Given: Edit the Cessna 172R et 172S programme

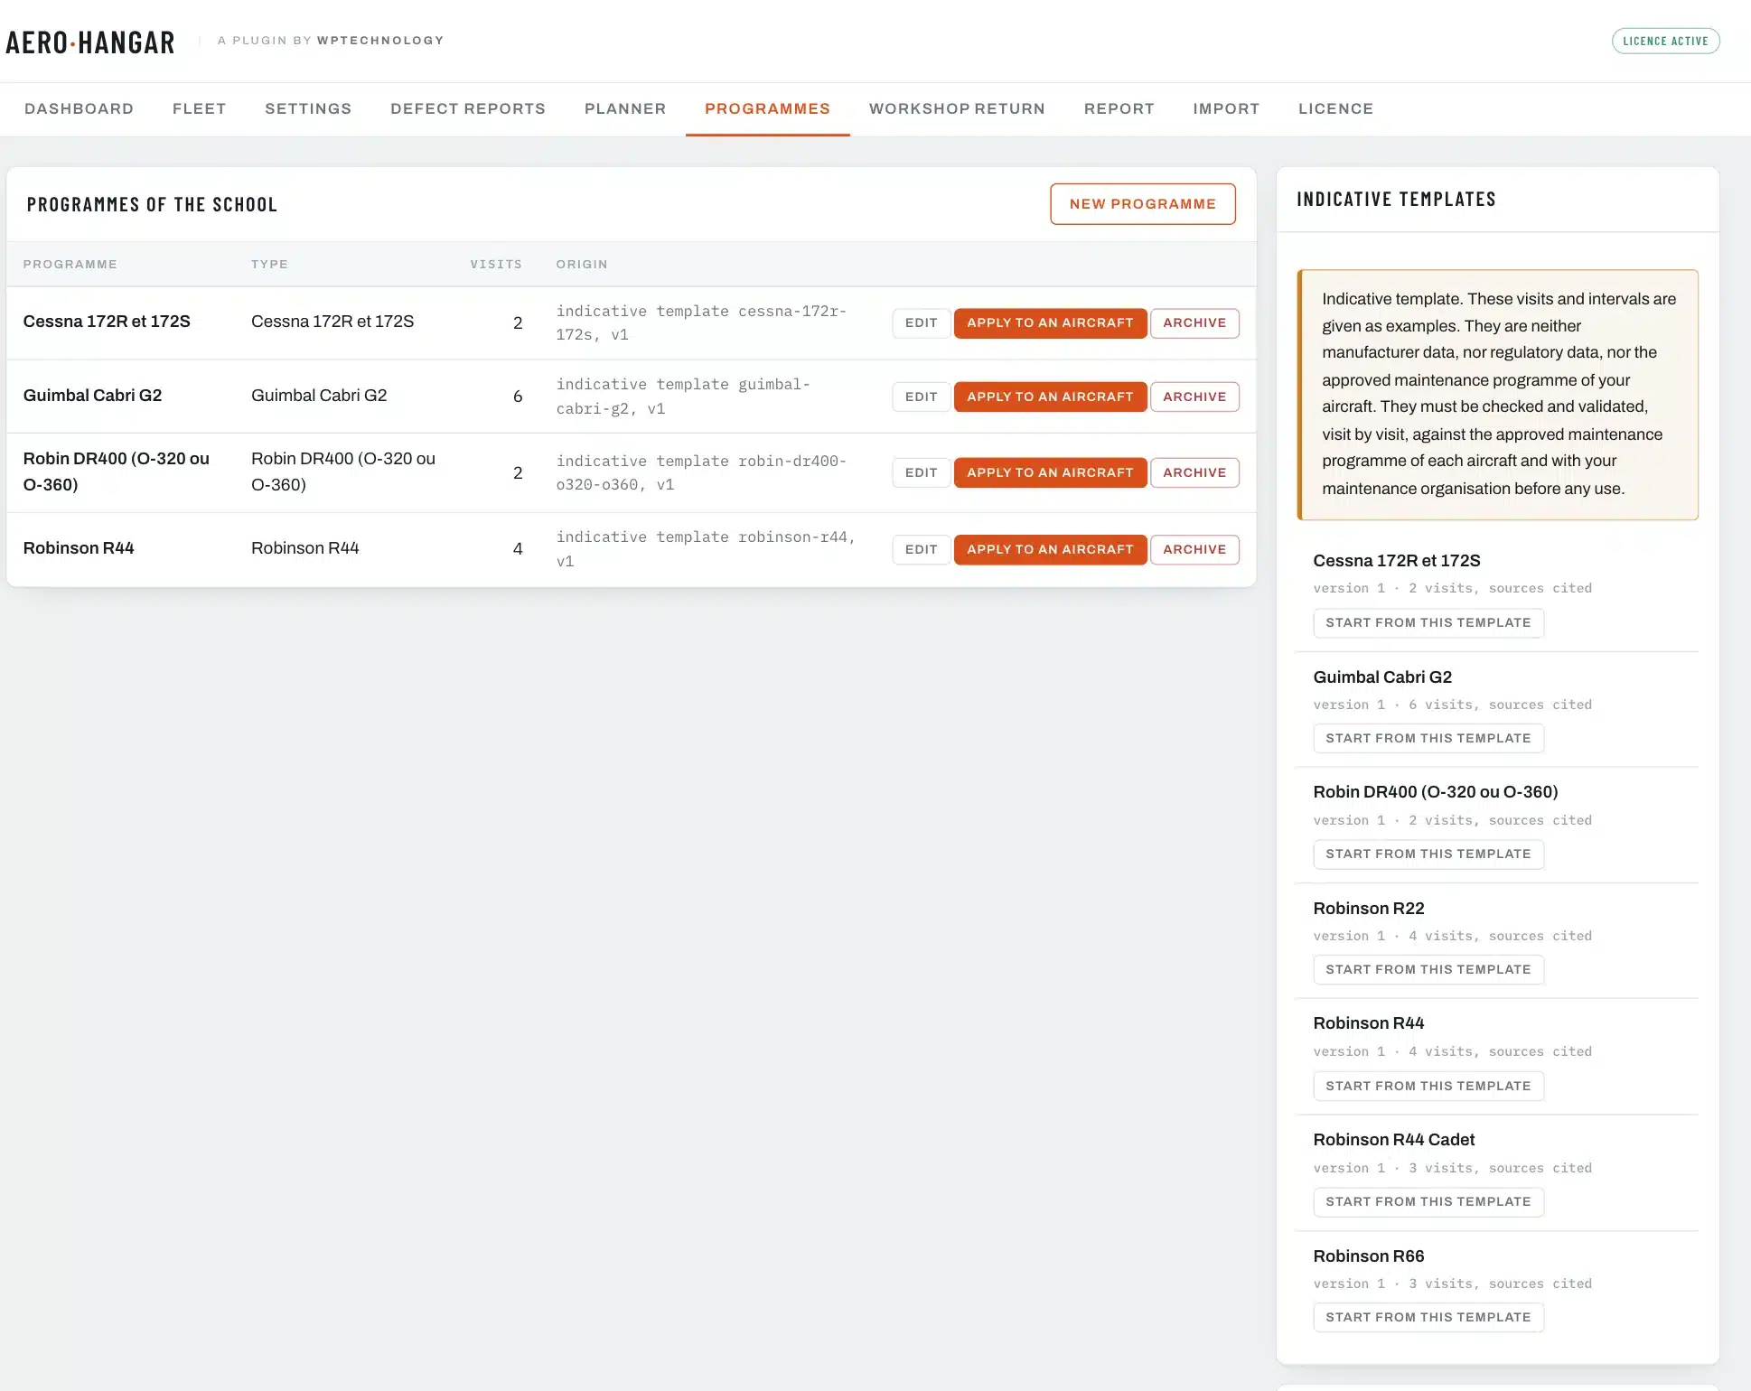Looking at the screenshot, I should (921, 322).
